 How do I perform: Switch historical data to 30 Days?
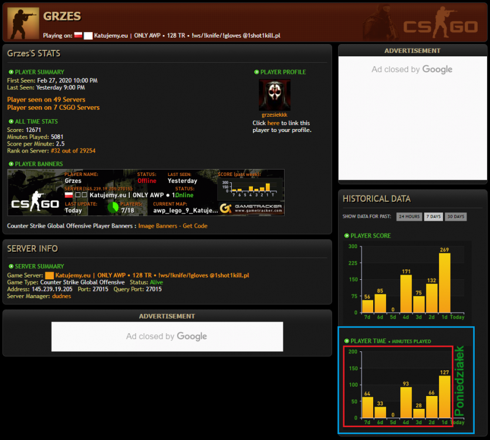(455, 216)
